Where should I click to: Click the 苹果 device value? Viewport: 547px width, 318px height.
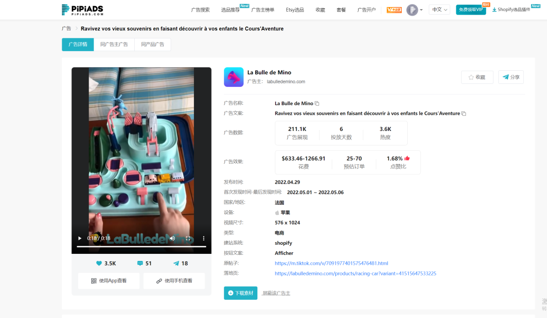(x=285, y=212)
